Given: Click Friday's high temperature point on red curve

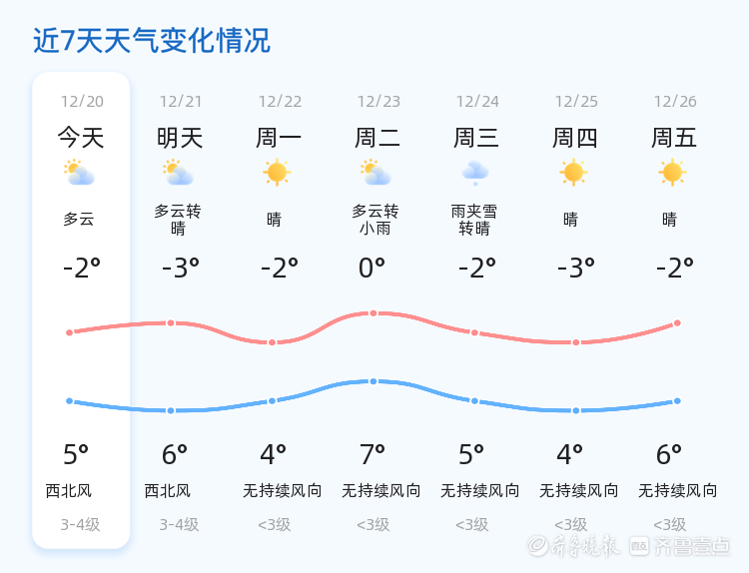Looking at the screenshot, I should pyautogui.click(x=677, y=322).
